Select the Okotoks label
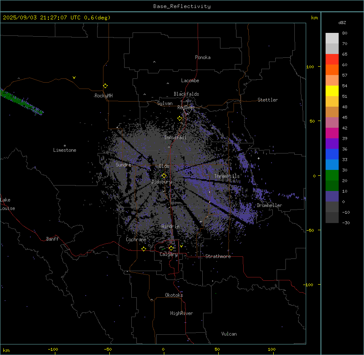The height and width of the screenshot is (355, 364). 174,295
